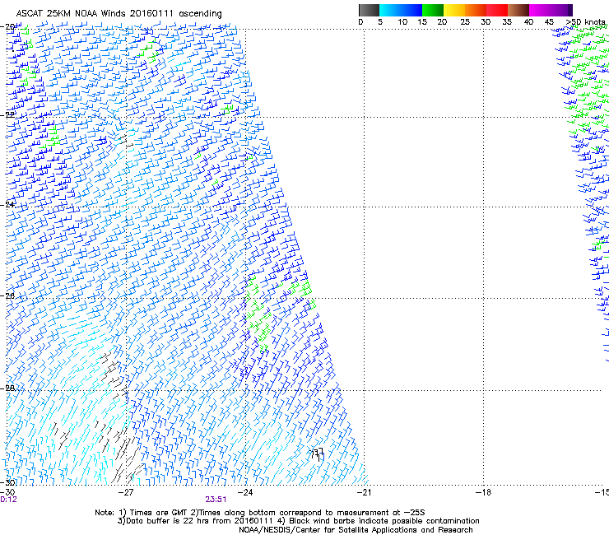Screen dimensions: 609x535
Task: Pick the green 15–20 knots color segment
Action: coord(433,10)
